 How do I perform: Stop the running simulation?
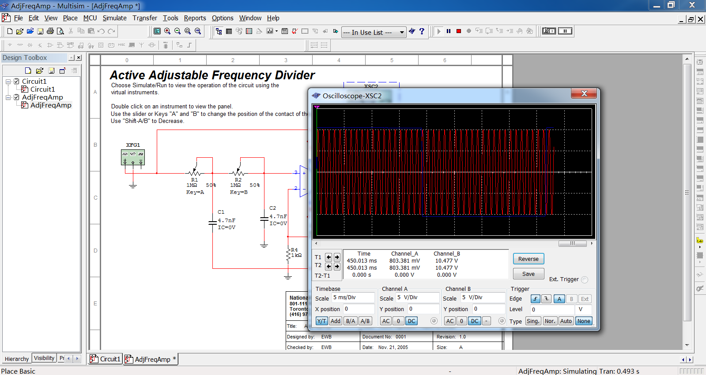click(x=459, y=31)
